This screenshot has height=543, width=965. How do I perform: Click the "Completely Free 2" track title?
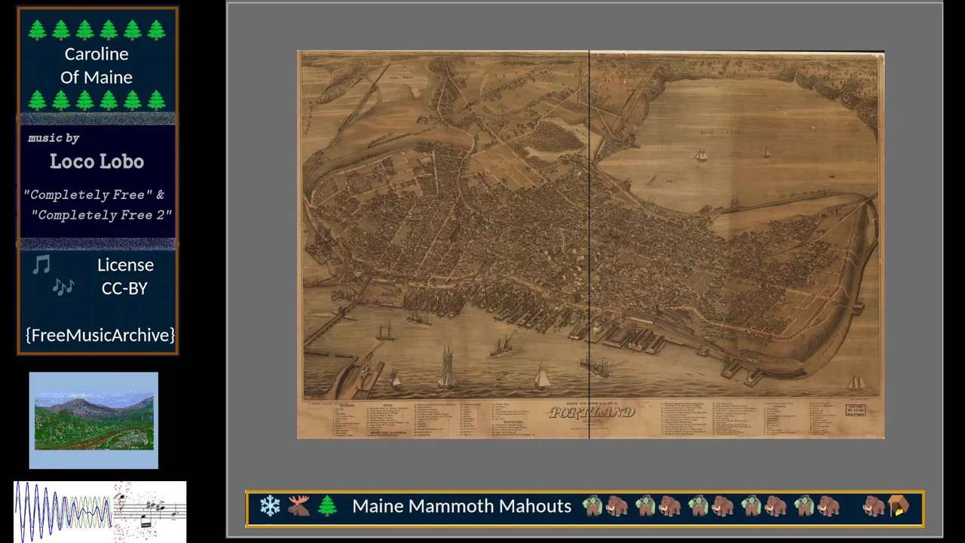102,215
